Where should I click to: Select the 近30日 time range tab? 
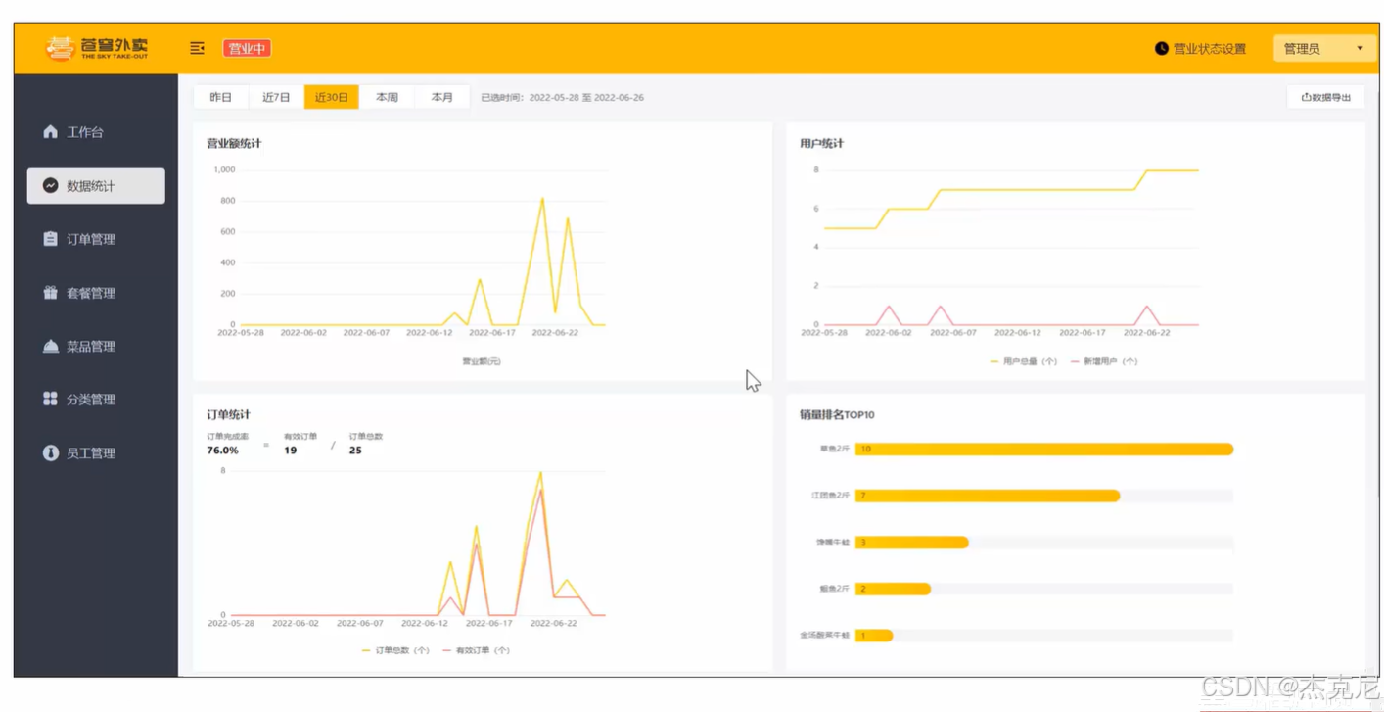tap(332, 97)
